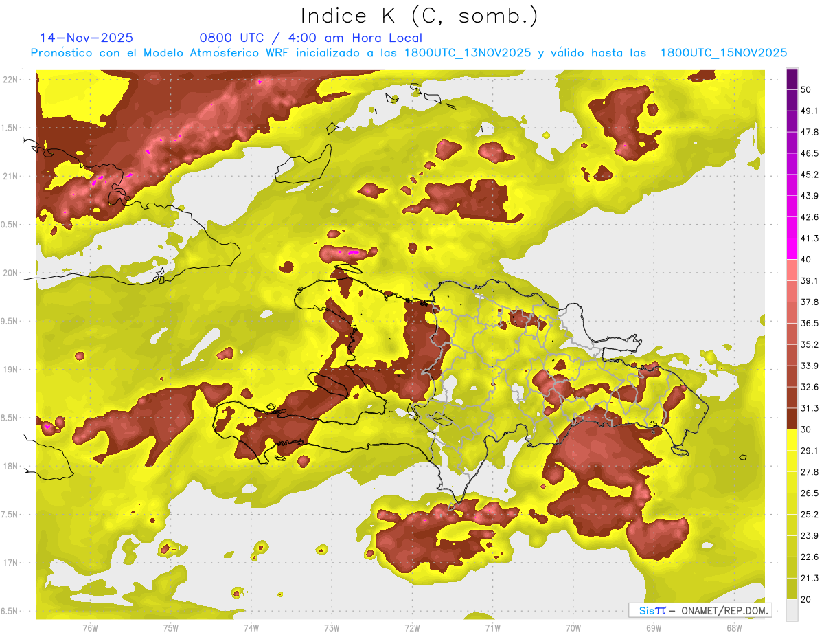This screenshot has height=637, width=824.
Task: Click the color bar value "35.2"
Action: point(810,344)
